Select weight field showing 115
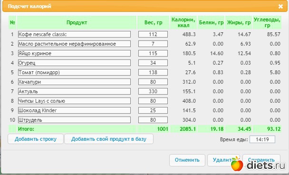This screenshot has height=175, width=289. point(153,53)
